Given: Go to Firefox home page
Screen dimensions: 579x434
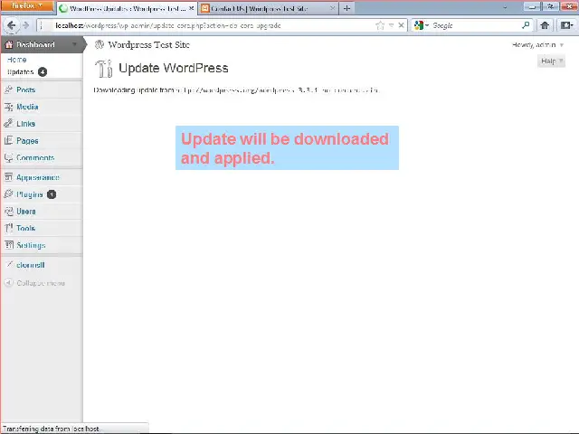Looking at the screenshot, I should (x=545, y=25).
